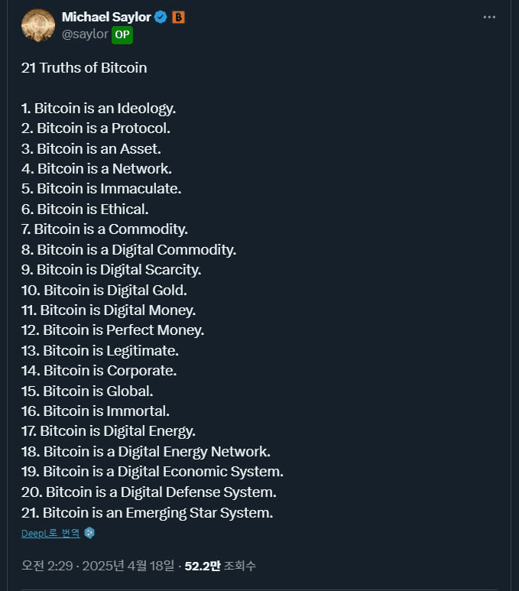Open the 52.2만 조회수 view count
The height and width of the screenshot is (591, 519).
click(220, 566)
